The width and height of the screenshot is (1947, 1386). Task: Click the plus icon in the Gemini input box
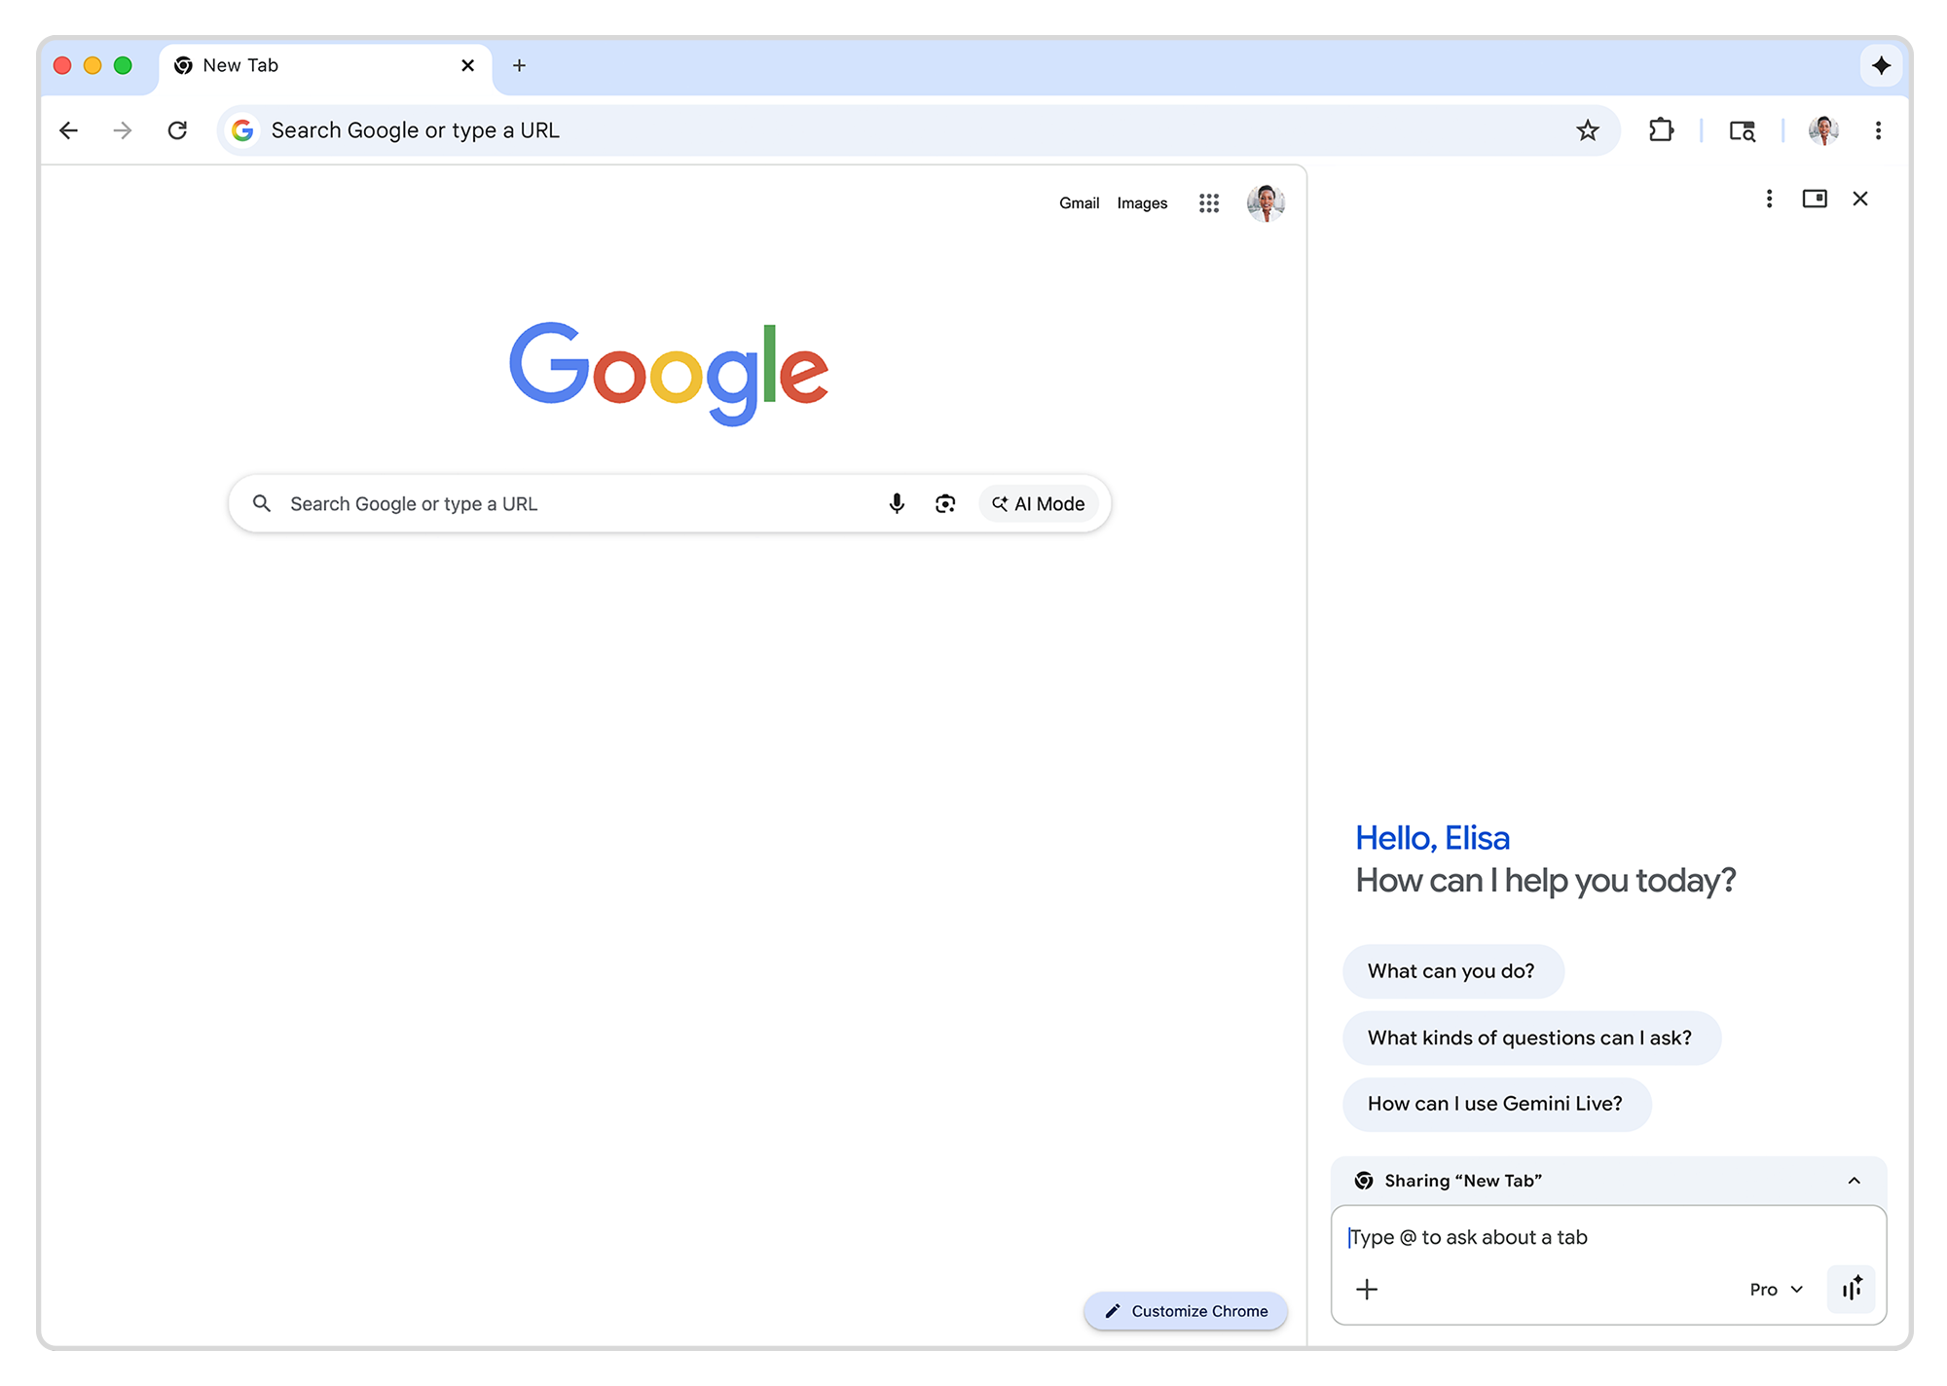(x=1367, y=1289)
